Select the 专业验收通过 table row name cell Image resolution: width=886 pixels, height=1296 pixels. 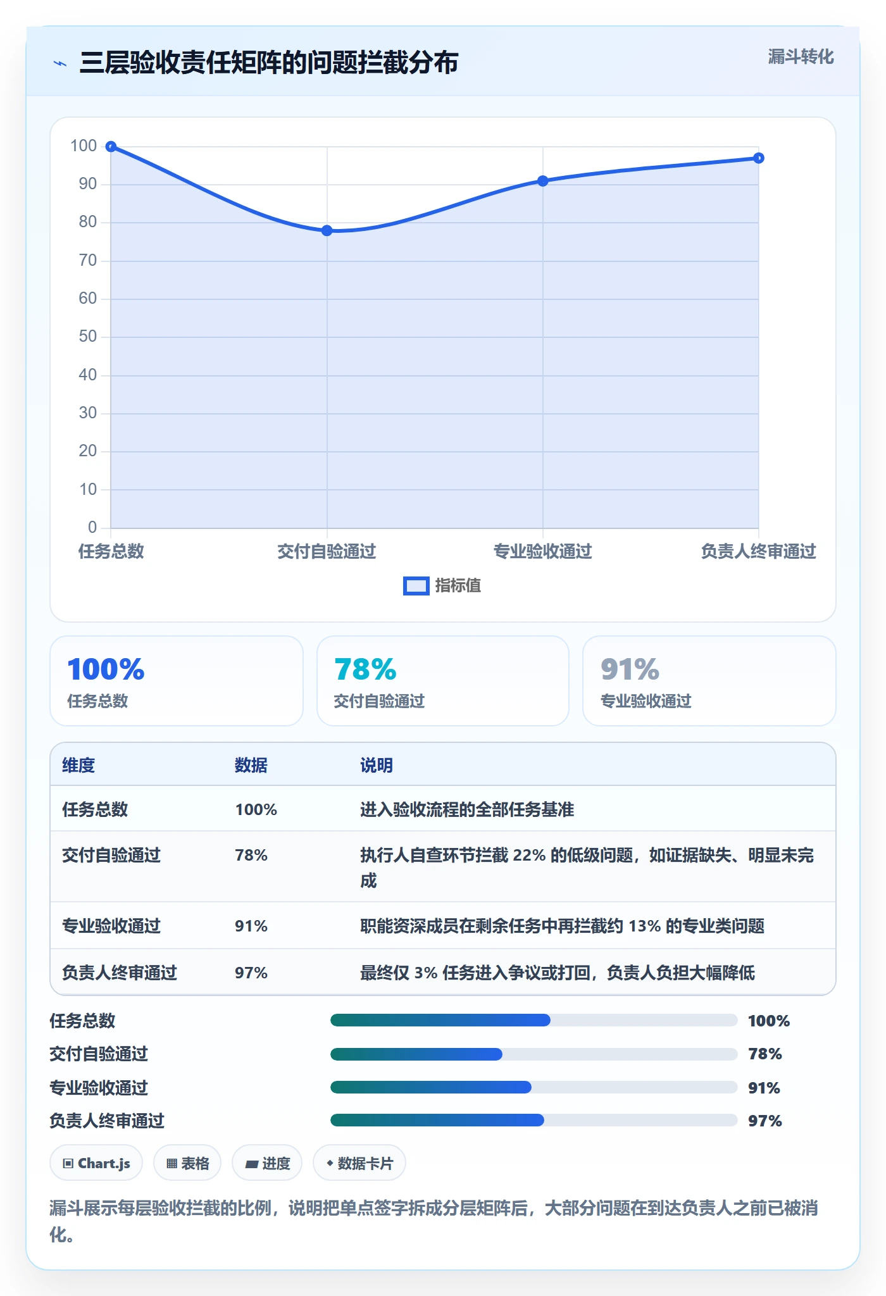pos(111,926)
